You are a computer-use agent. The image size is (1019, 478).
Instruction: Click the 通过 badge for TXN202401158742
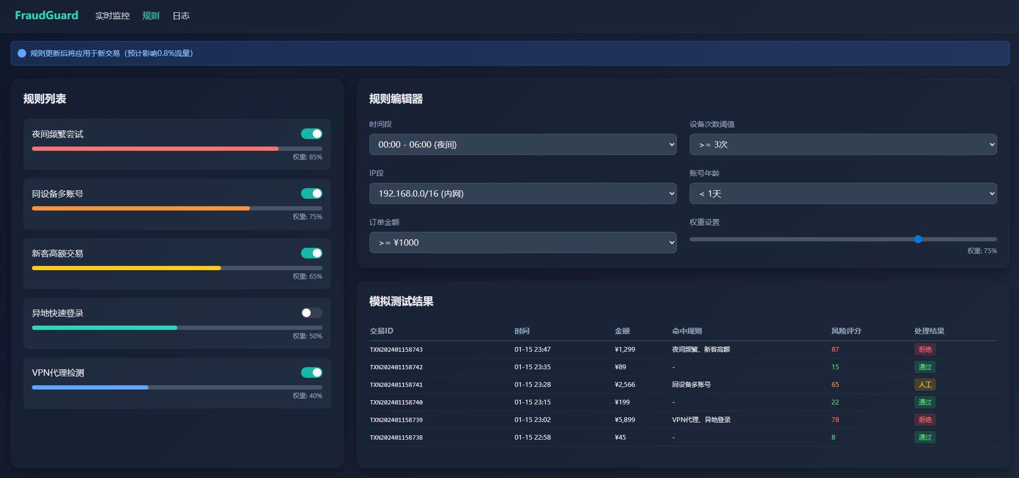click(925, 367)
